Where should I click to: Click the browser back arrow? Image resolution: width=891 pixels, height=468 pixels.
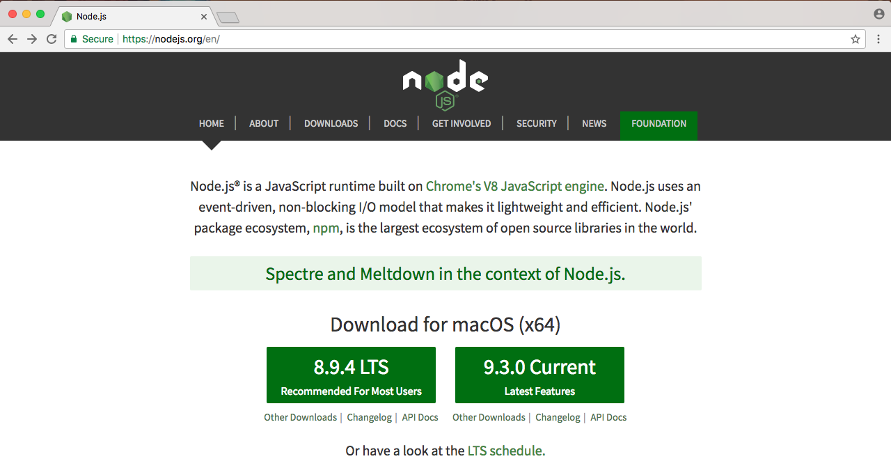(x=13, y=39)
